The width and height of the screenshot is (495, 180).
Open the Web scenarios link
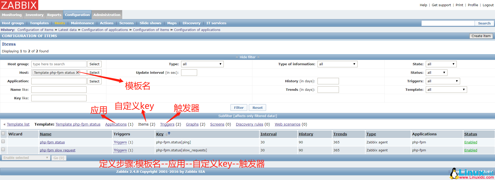point(288,124)
